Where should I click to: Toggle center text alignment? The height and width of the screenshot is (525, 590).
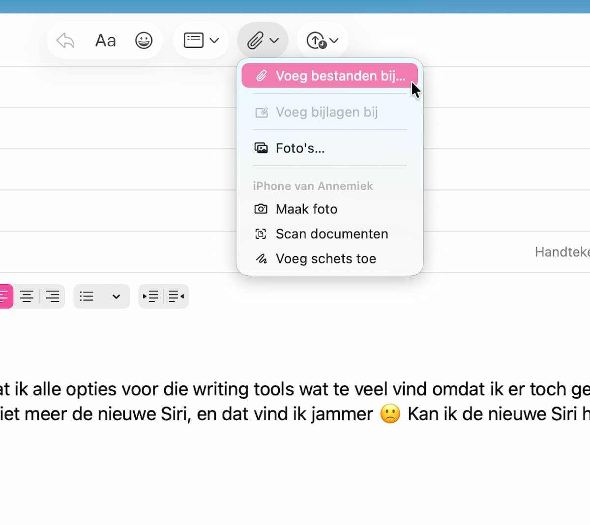pyautogui.click(x=27, y=296)
